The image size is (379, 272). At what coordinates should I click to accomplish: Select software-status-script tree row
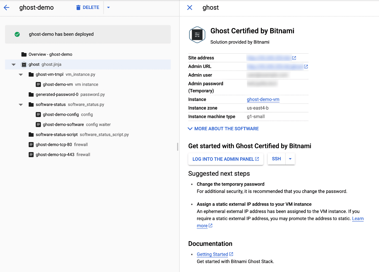[88, 135]
